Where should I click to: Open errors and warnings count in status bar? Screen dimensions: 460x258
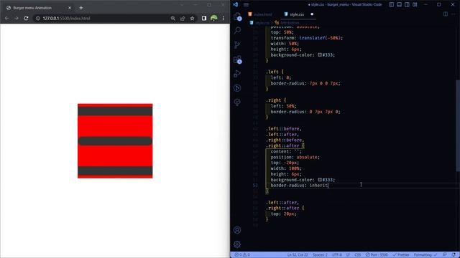[242, 255]
